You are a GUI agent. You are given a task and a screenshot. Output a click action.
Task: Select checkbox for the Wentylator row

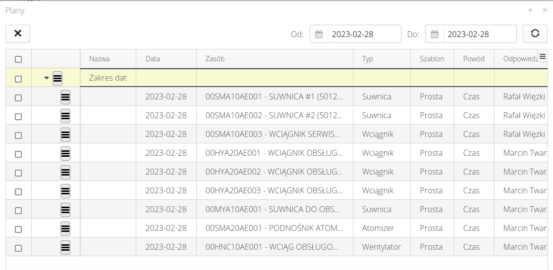pyautogui.click(x=18, y=248)
